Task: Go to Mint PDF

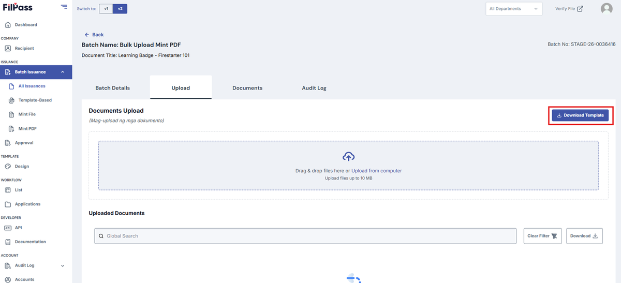Action: tap(27, 128)
